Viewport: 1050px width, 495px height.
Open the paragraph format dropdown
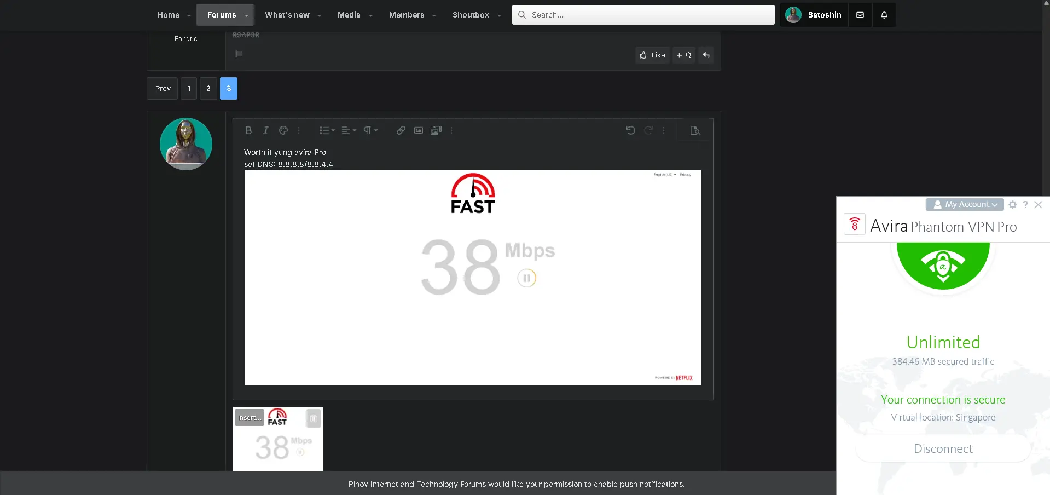click(x=370, y=130)
